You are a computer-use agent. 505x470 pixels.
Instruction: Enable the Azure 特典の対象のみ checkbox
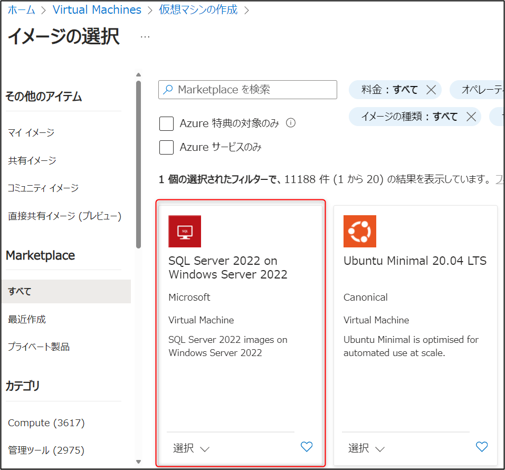(167, 123)
